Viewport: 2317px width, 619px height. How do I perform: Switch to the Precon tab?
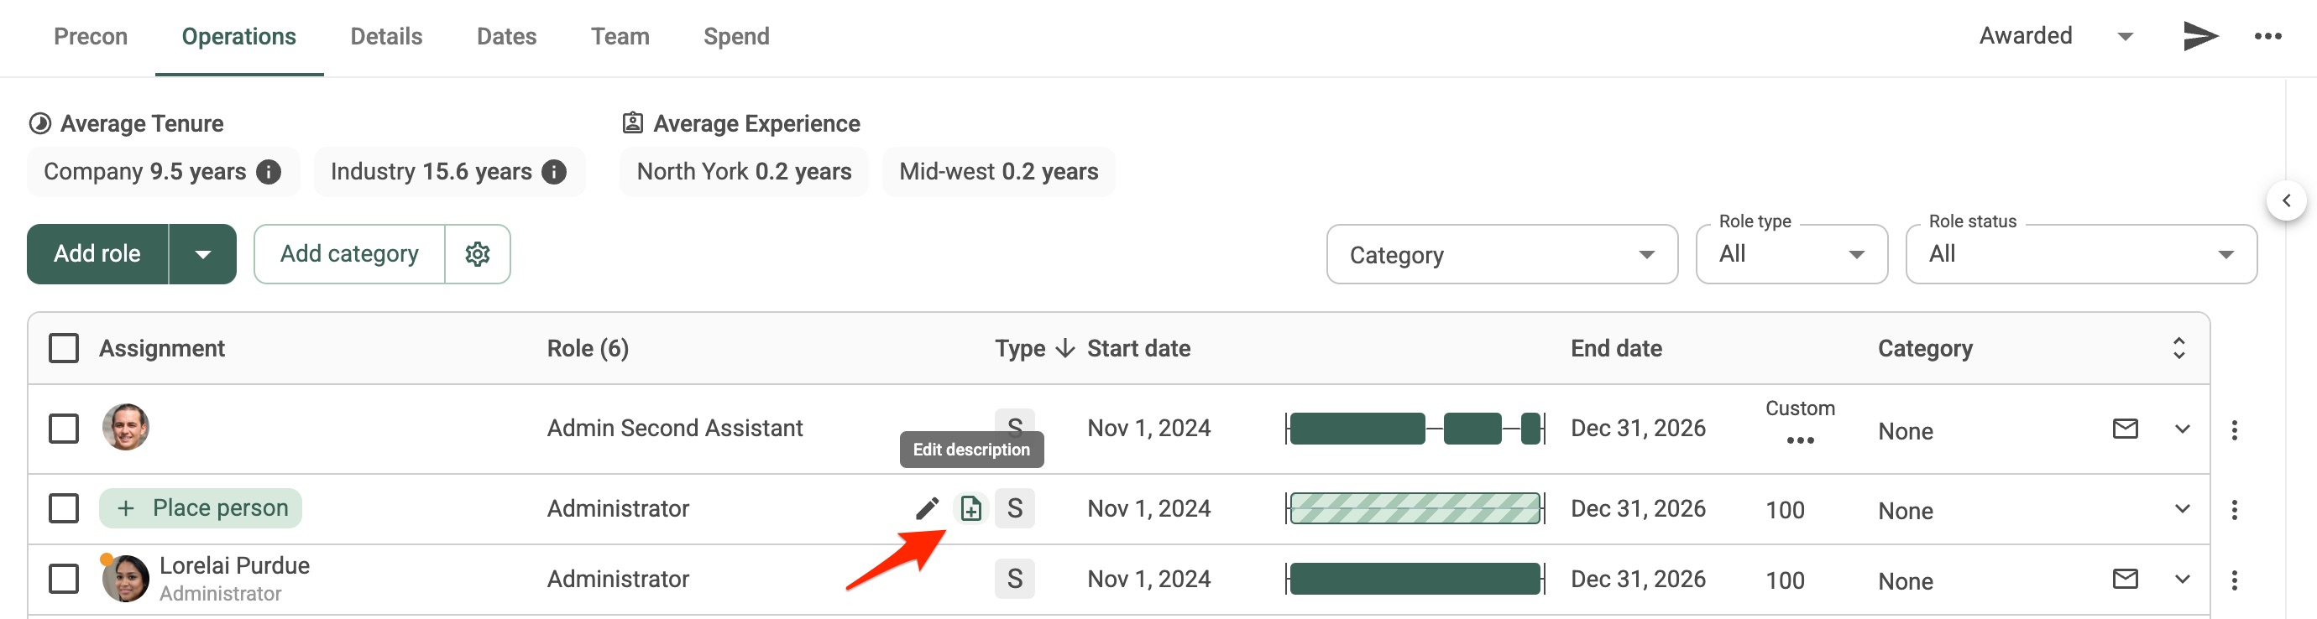(91, 37)
